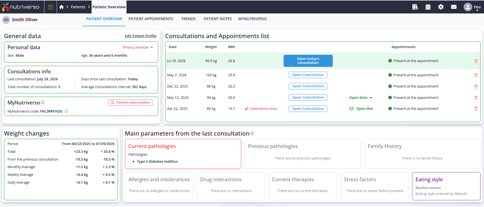This screenshot has width=484, height=207.
Task: Switch to Patient Overview tab
Action: tap(104, 19)
